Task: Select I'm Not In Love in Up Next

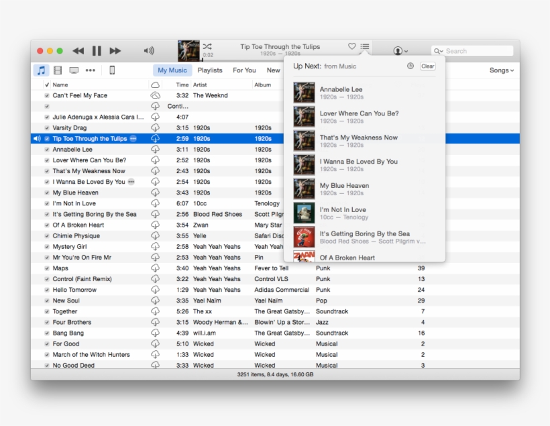Action: 364,213
